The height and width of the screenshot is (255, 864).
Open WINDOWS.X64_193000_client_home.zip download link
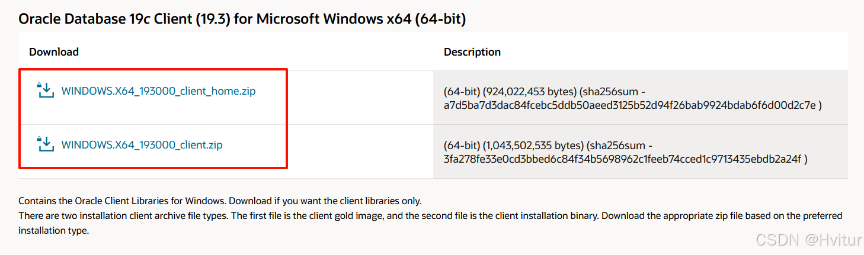click(x=158, y=92)
